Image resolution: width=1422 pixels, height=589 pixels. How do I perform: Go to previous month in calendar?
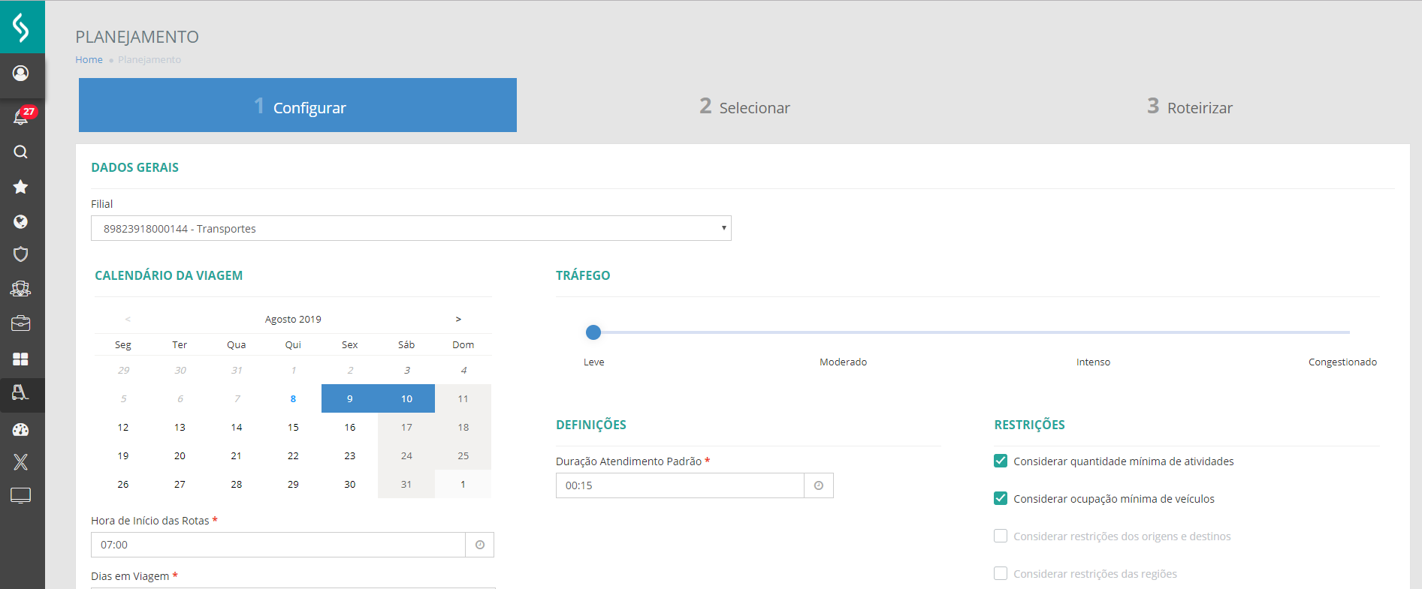[128, 319]
